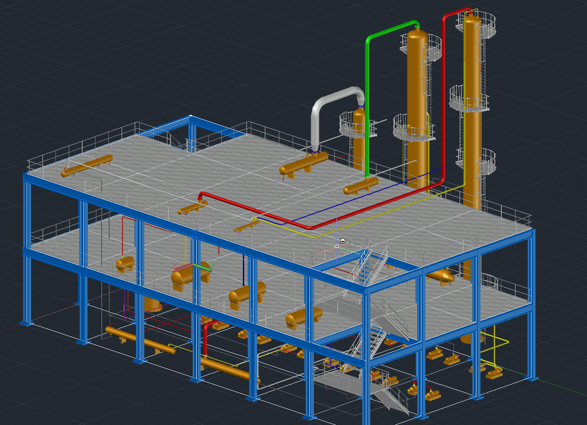Select the long ground-level vessel at left
The width and height of the screenshot is (587, 425).
pyautogui.click(x=140, y=341)
